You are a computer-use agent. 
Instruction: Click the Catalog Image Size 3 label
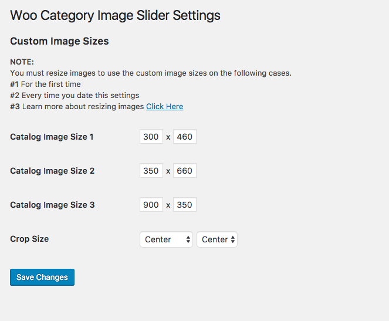pyautogui.click(x=52, y=205)
